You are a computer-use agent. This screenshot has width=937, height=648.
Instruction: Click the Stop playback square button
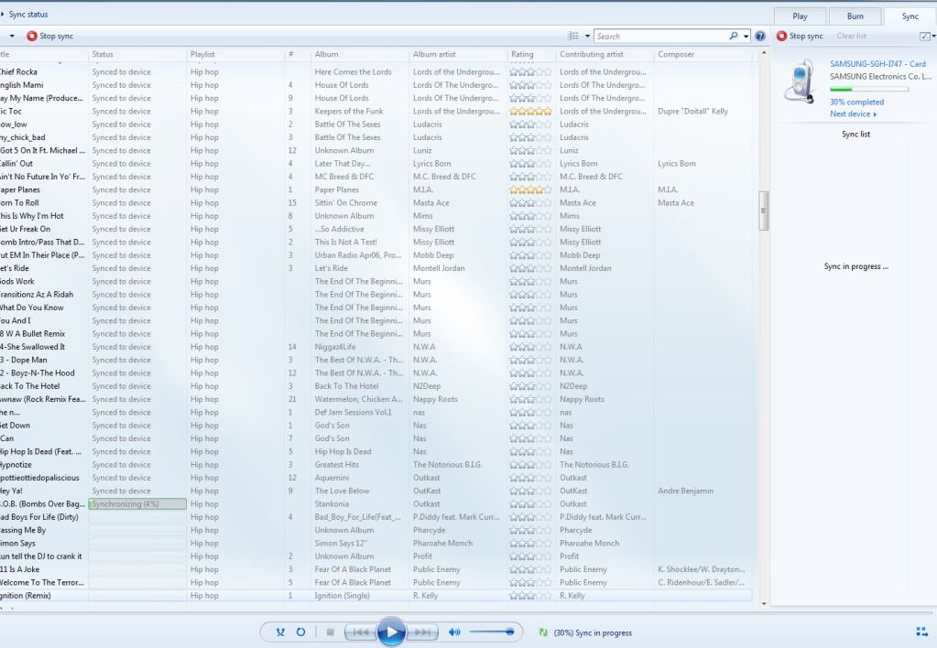tap(330, 632)
